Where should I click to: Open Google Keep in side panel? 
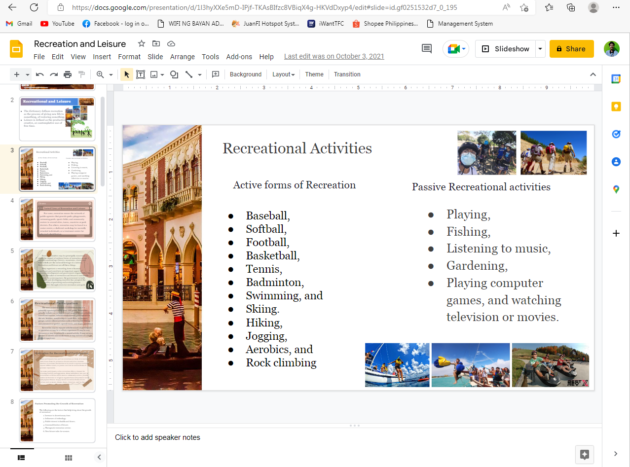pos(616,107)
